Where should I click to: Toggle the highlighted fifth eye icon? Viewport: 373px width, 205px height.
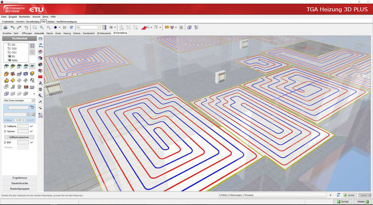pyautogui.click(x=32, y=66)
